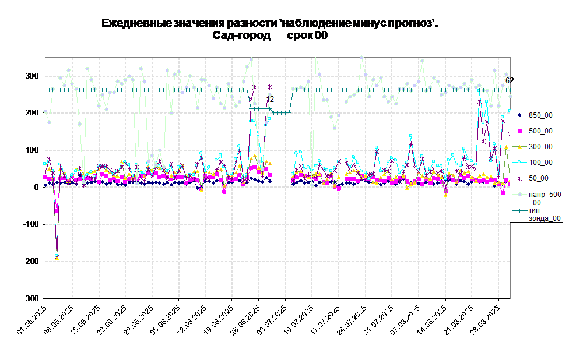Select the magenta square legend marker

coord(519,131)
